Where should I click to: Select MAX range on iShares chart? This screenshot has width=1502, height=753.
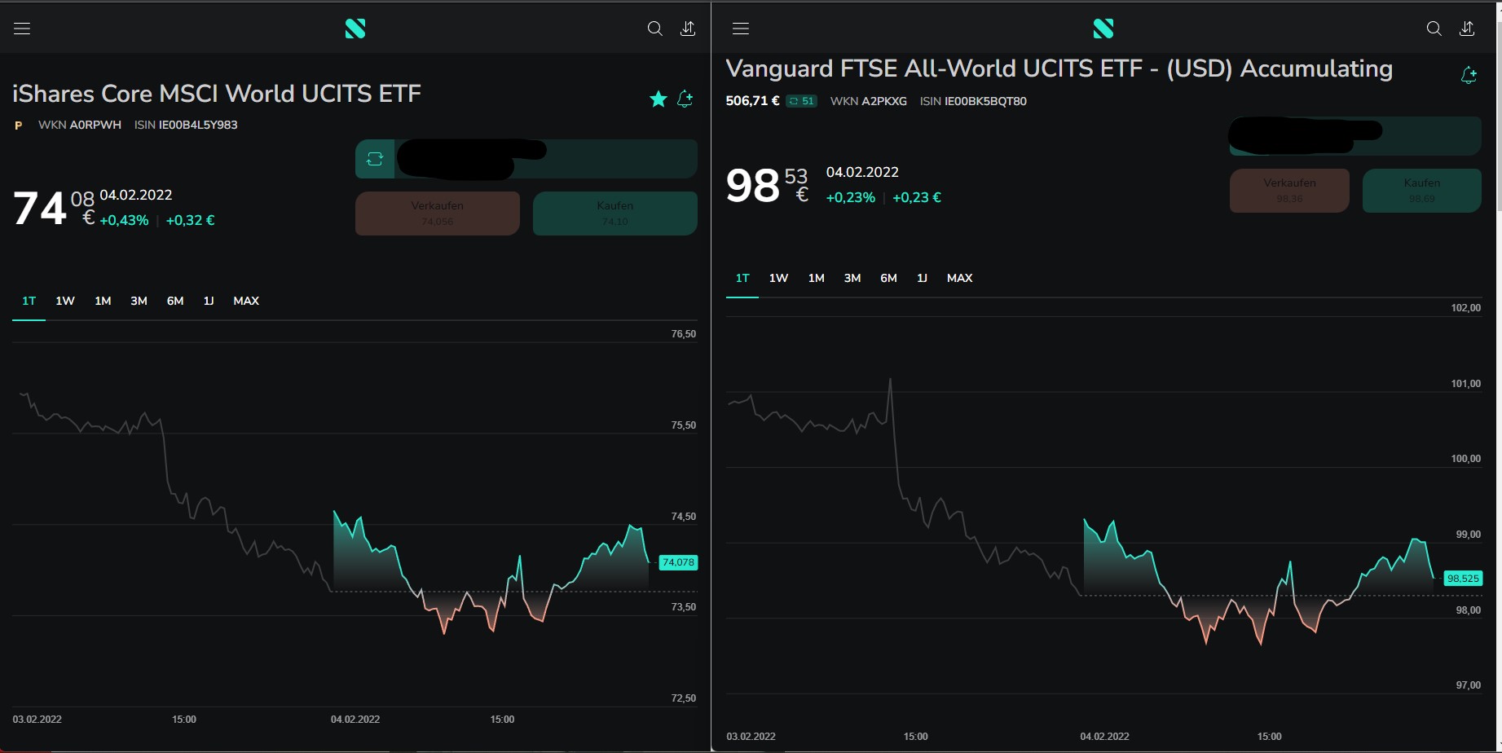click(x=246, y=301)
